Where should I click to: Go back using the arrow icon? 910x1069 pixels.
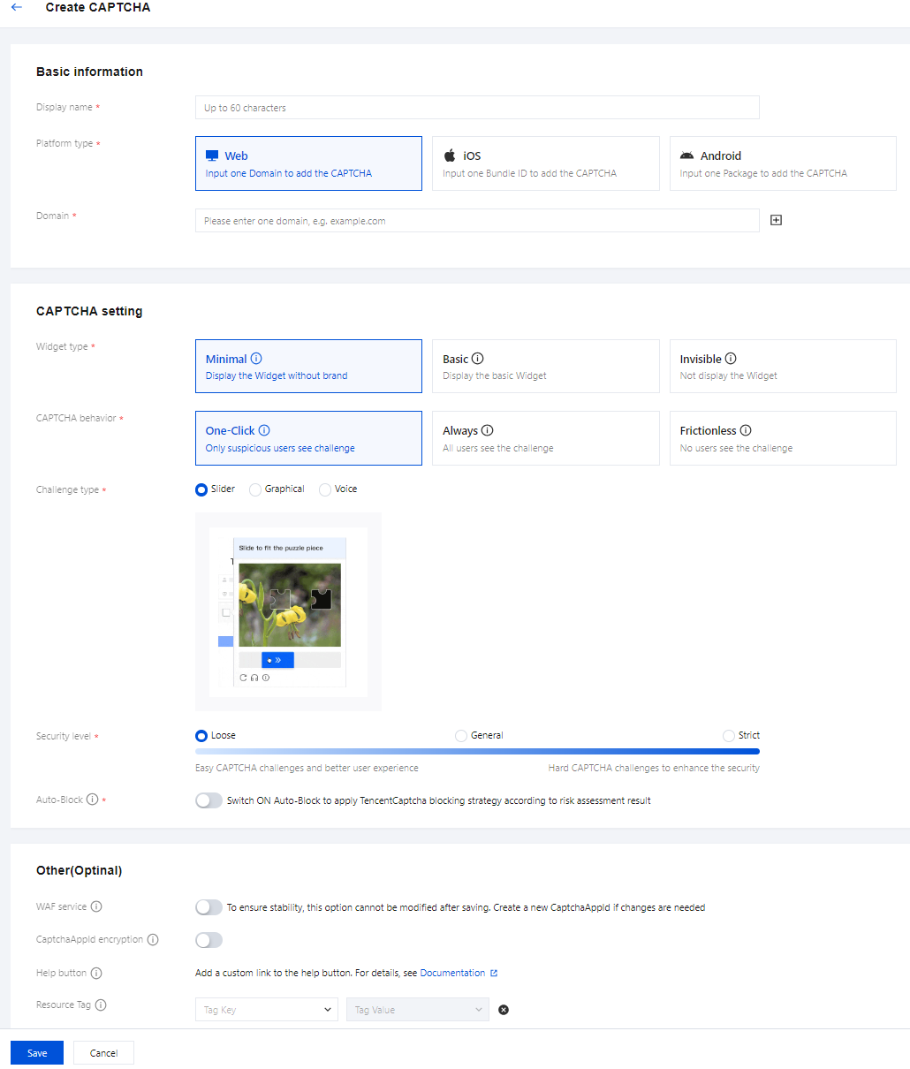(x=17, y=7)
